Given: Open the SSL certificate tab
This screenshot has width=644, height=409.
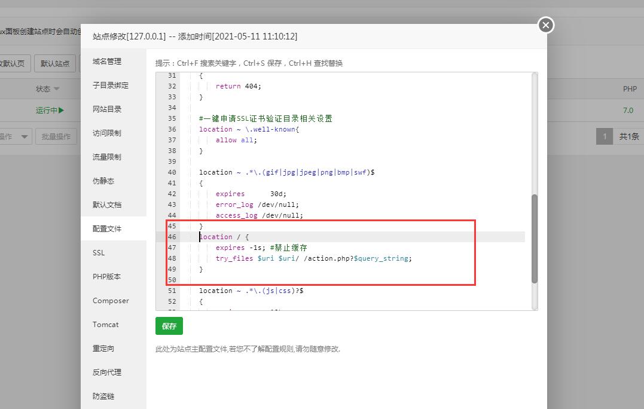Looking at the screenshot, I should tap(99, 252).
